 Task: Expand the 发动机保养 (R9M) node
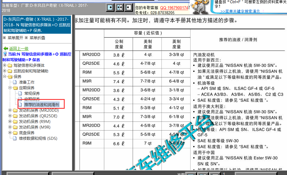10,121
